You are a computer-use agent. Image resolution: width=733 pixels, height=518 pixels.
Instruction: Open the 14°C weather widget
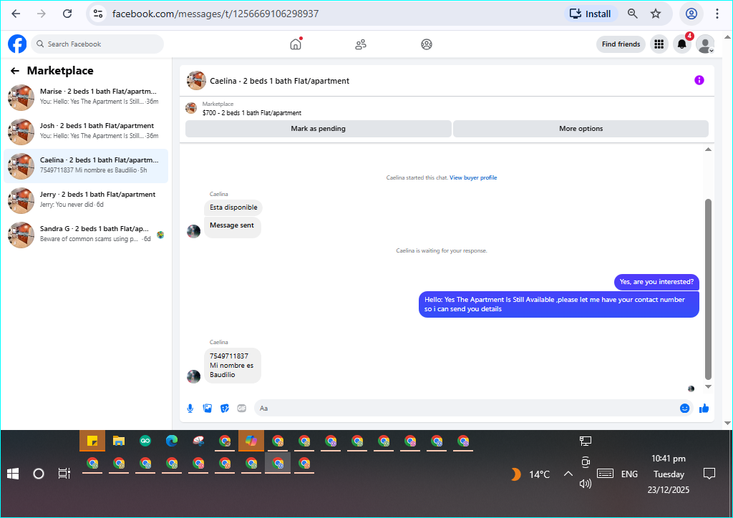pos(529,474)
